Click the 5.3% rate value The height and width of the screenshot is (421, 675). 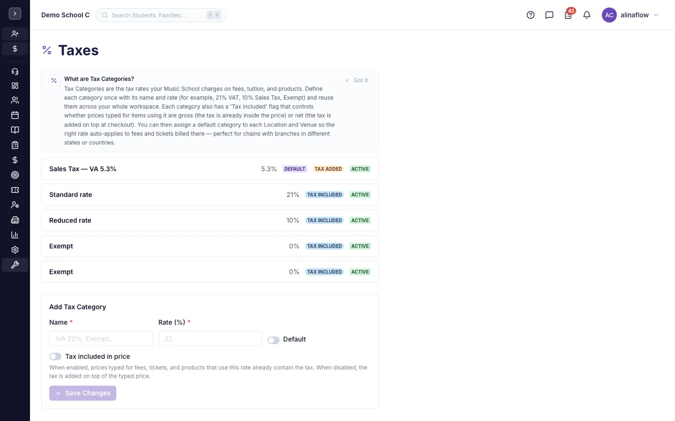(269, 169)
